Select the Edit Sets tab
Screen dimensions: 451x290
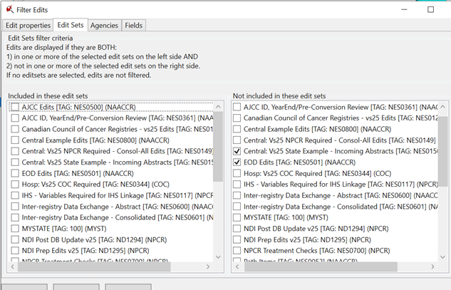(x=71, y=26)
